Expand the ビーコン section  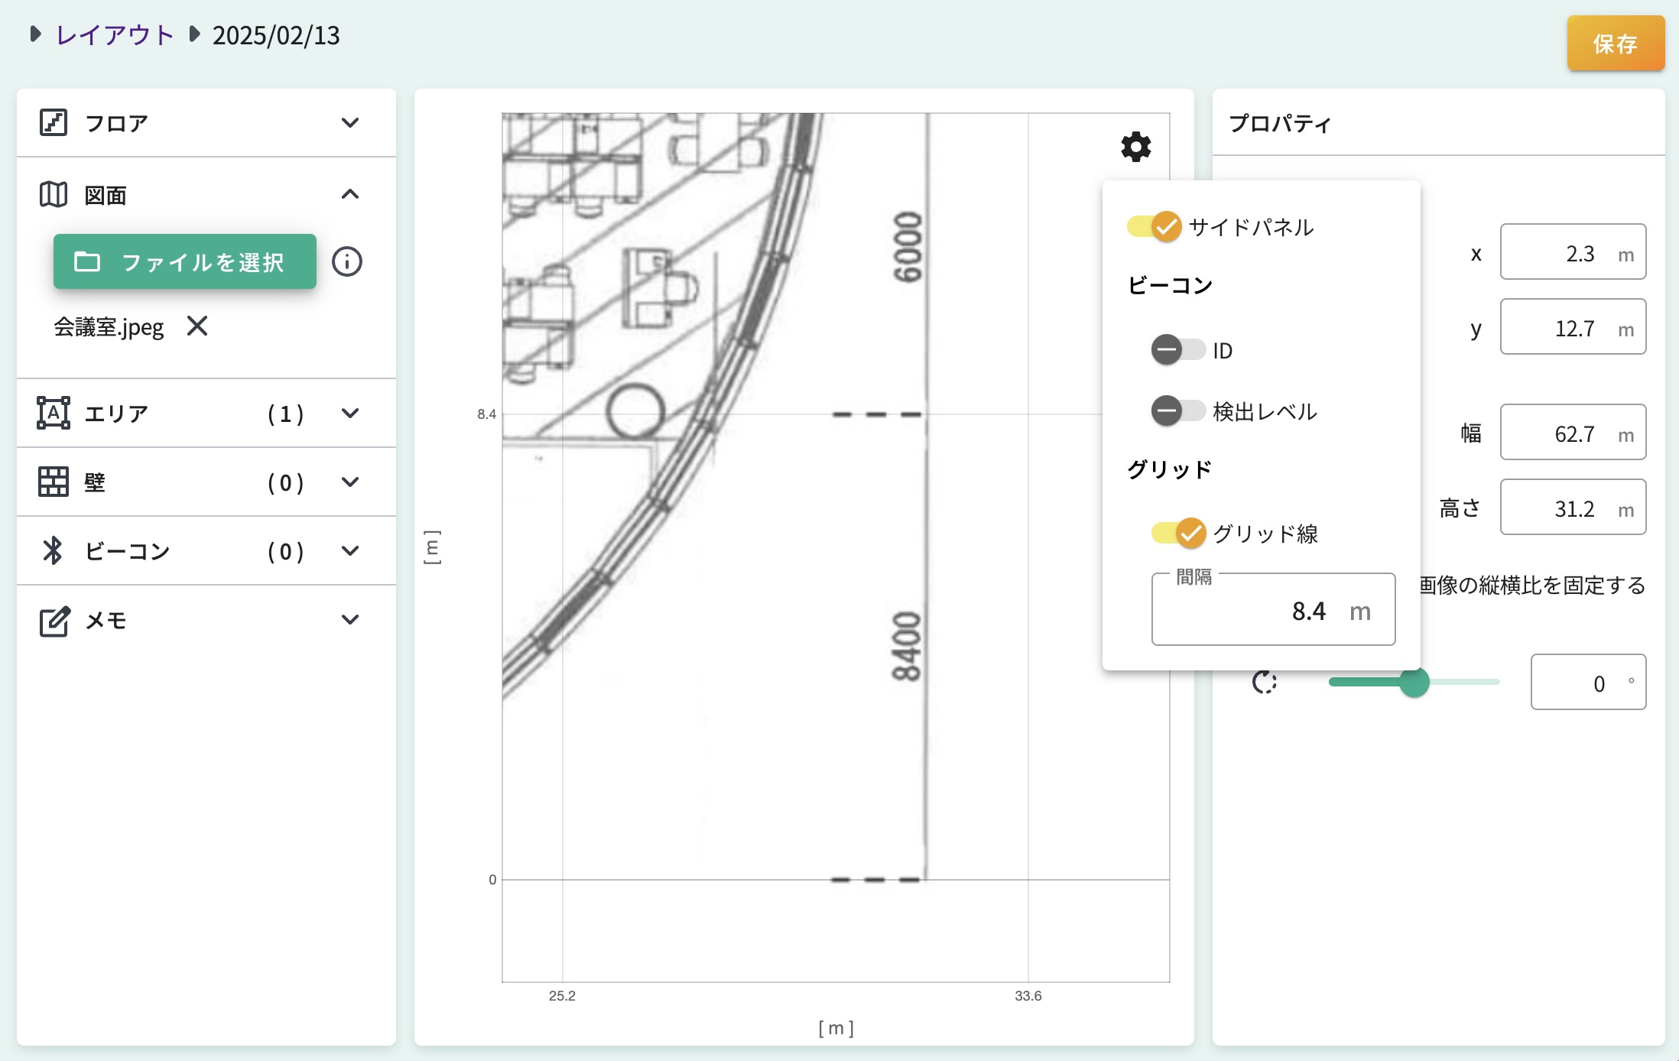(351, 550)
